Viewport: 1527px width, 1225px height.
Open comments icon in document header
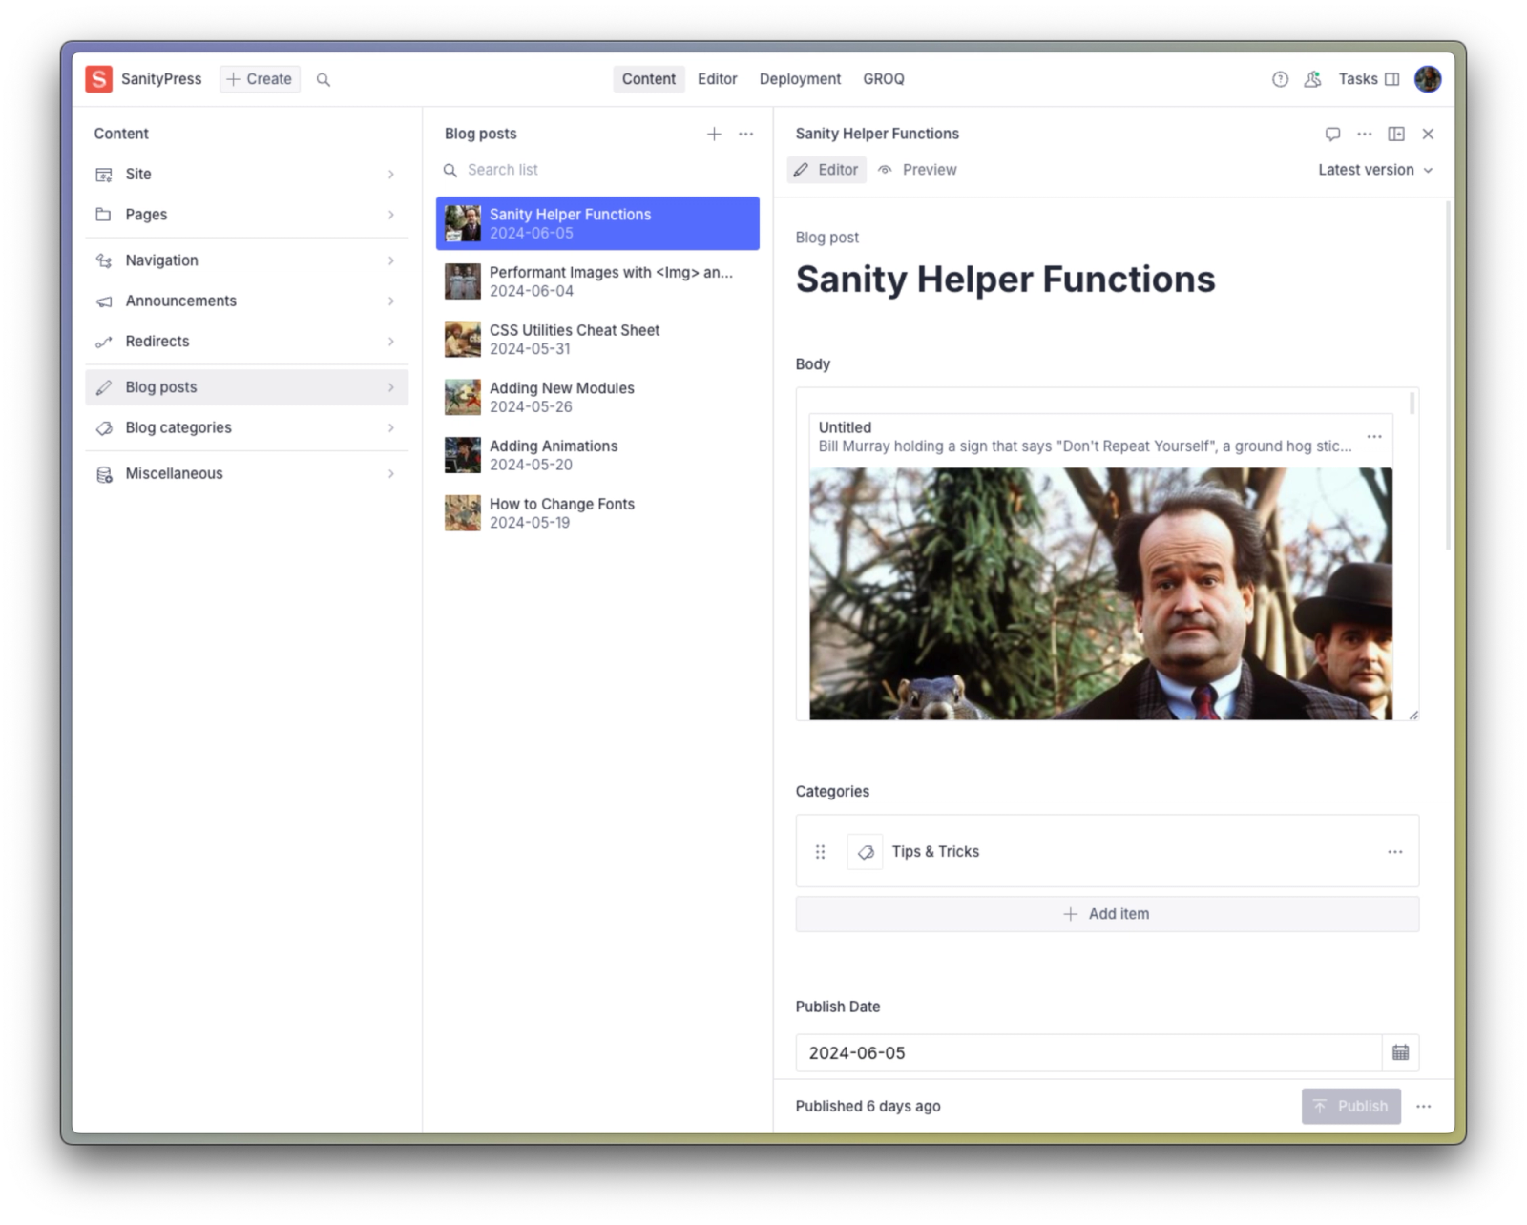(1332, 134)
